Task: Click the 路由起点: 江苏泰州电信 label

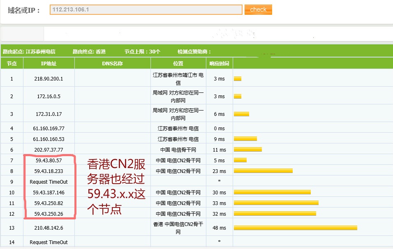Action: tap(29, 51)
